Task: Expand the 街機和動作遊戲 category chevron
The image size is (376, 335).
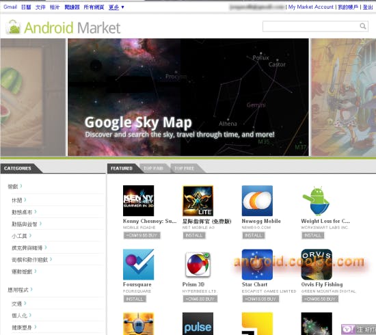Action: (51, 259)
